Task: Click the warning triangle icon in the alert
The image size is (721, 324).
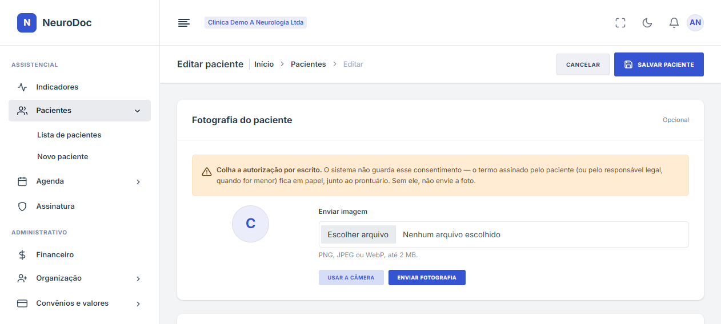Action: [207, 172]
